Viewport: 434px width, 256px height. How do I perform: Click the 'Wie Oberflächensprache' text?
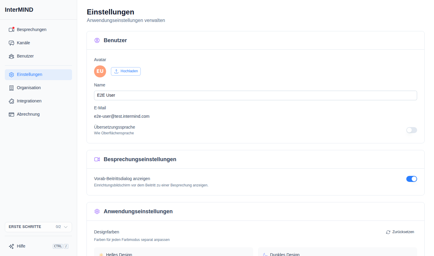(114, 133)
